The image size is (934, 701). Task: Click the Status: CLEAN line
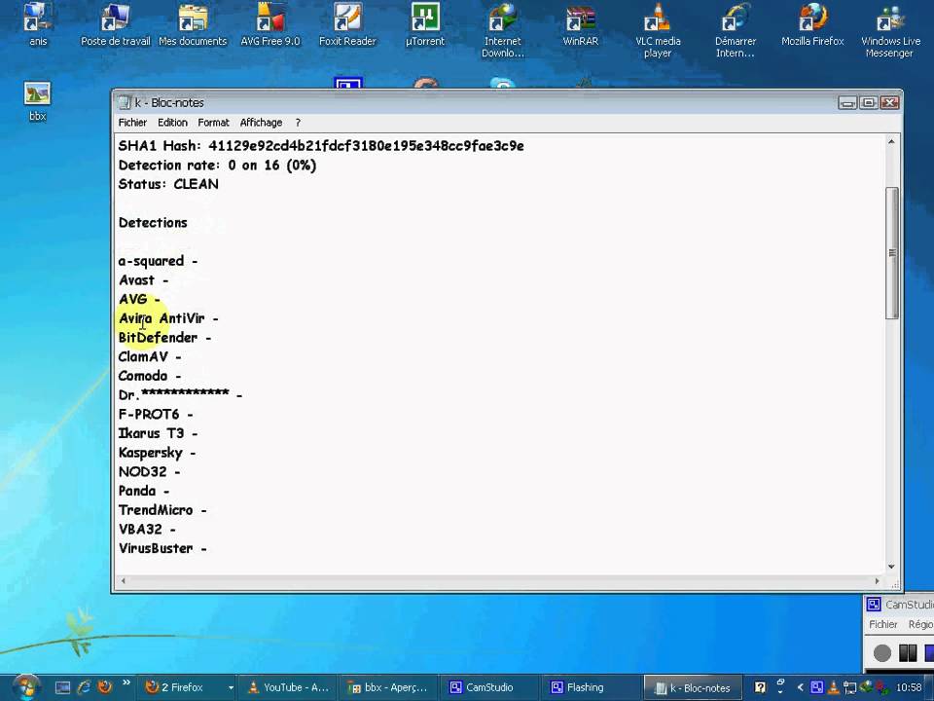coord(168,184)
